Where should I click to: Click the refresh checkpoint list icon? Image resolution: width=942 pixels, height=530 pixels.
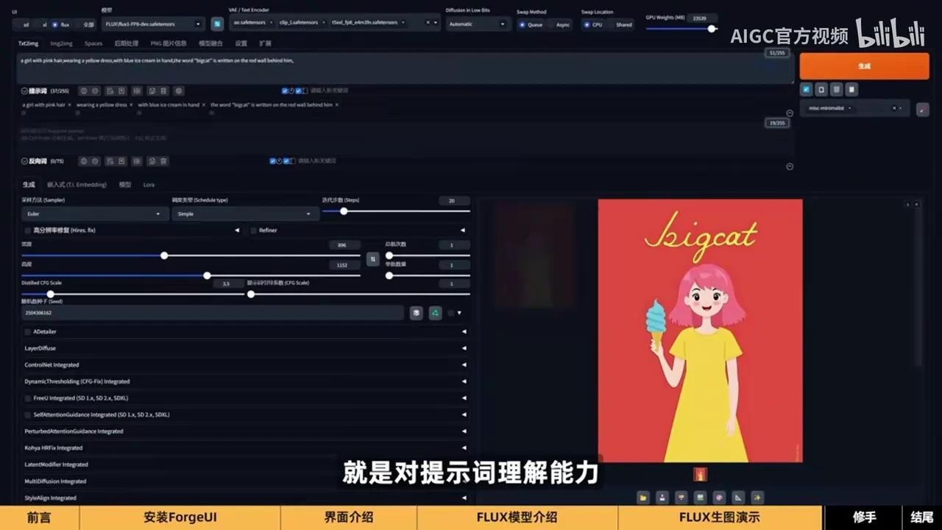pos(217,24)
